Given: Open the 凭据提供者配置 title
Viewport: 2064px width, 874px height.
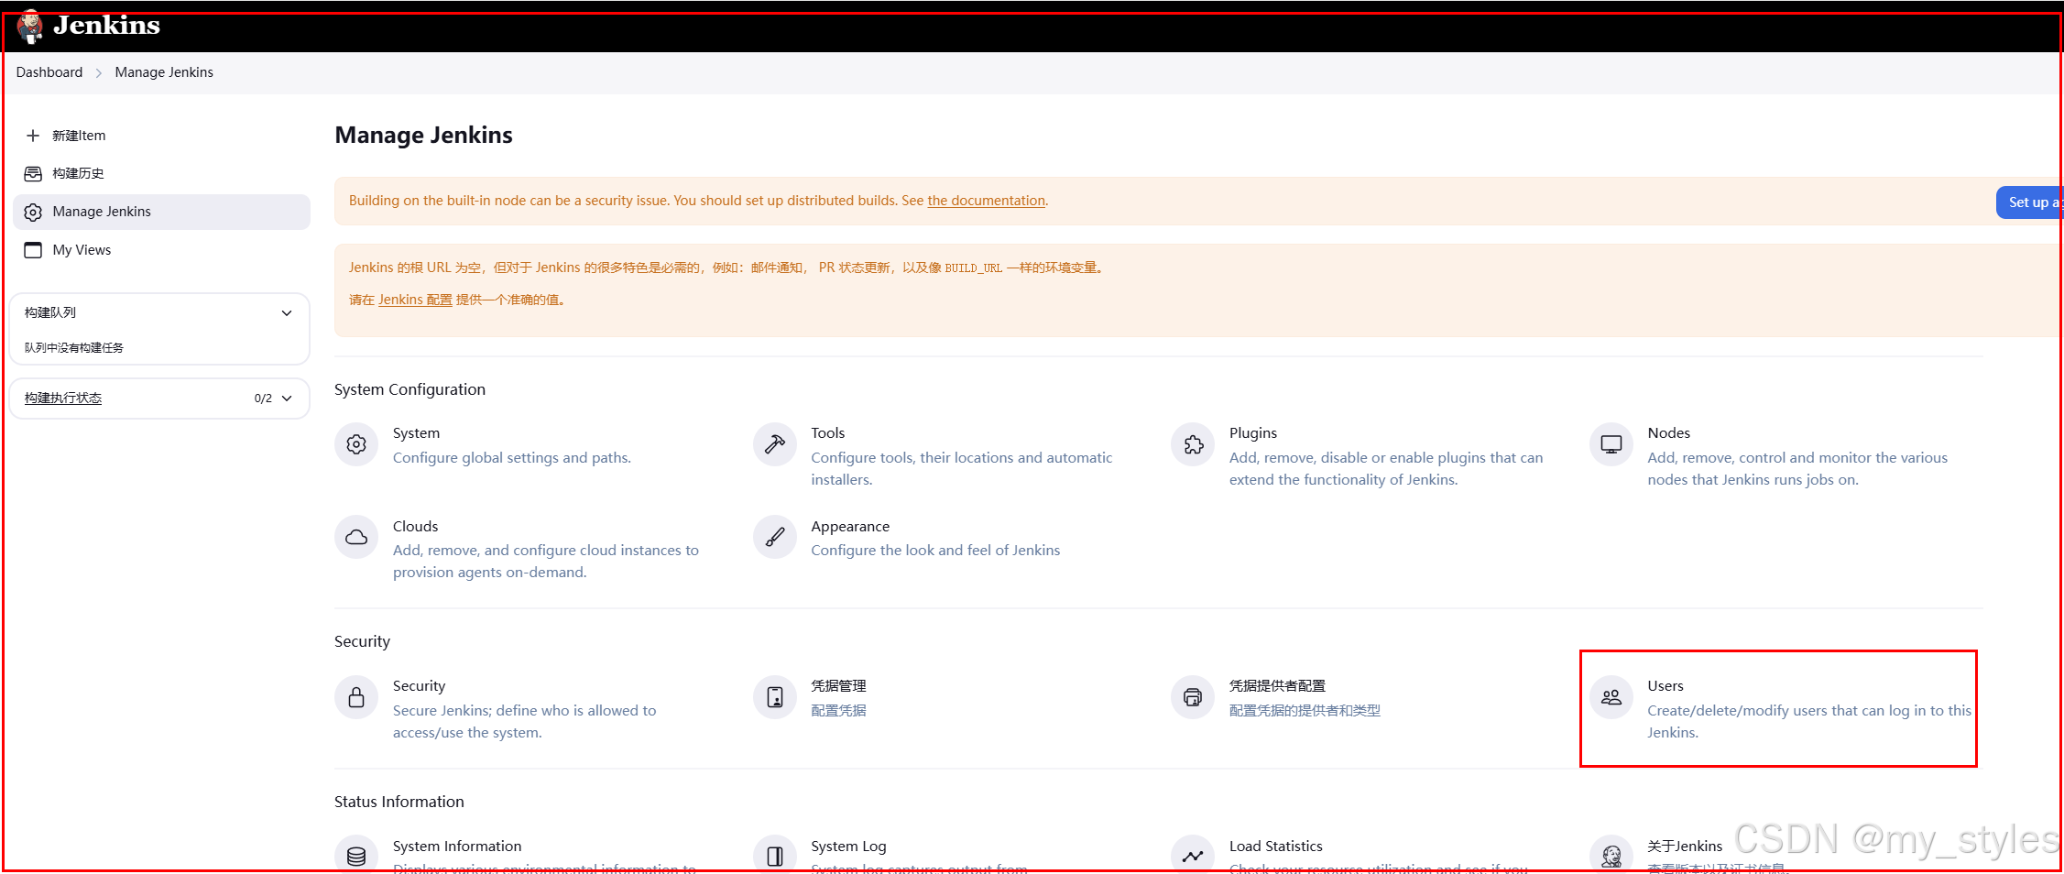Looking at the screenshot, I should [x=1277, y=686].
